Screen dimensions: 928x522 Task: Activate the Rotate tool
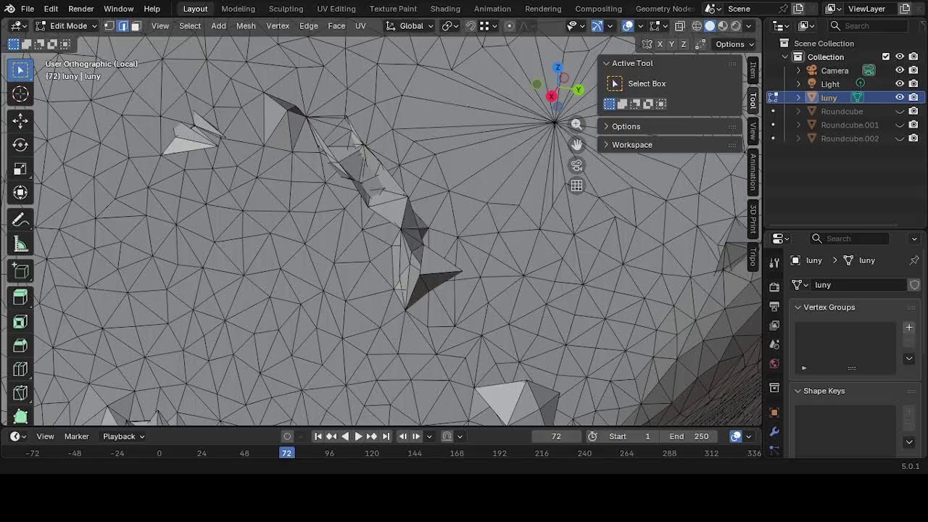pyautogui.click(x=20, y=144)
